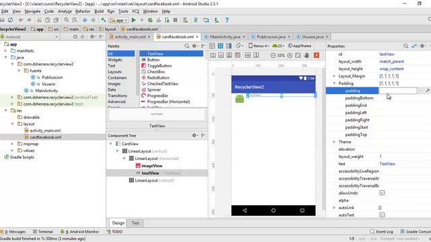Image resolution: width=431 pixels, height=242 pixels.
Task: Open the Messages tool window
Action: coord(13,231)
